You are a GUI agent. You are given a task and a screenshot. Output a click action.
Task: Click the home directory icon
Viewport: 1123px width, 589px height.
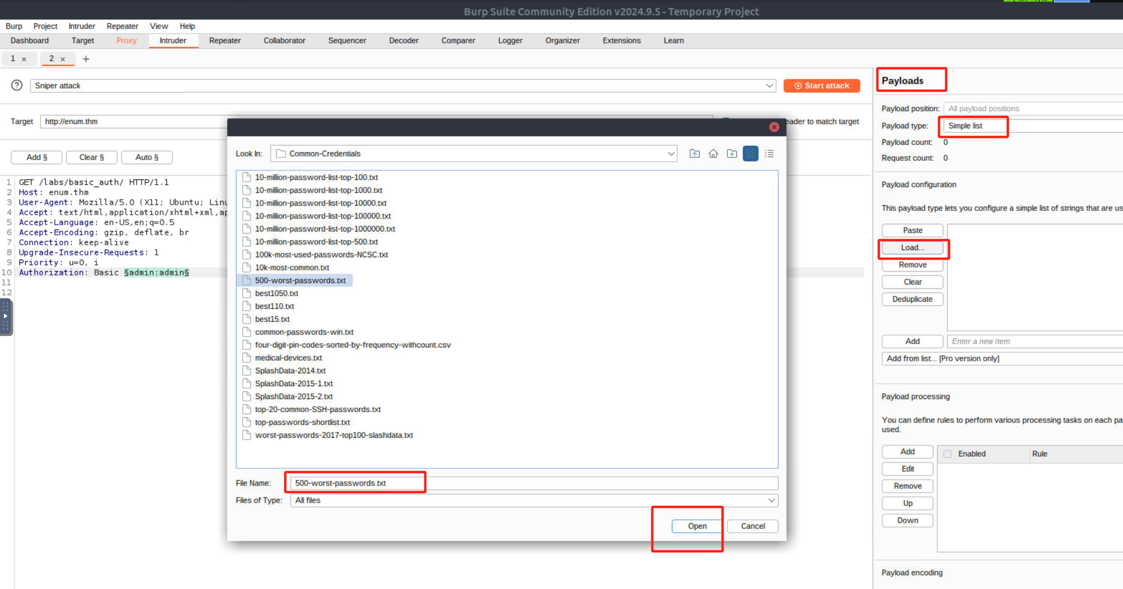(x=713, y=154)
